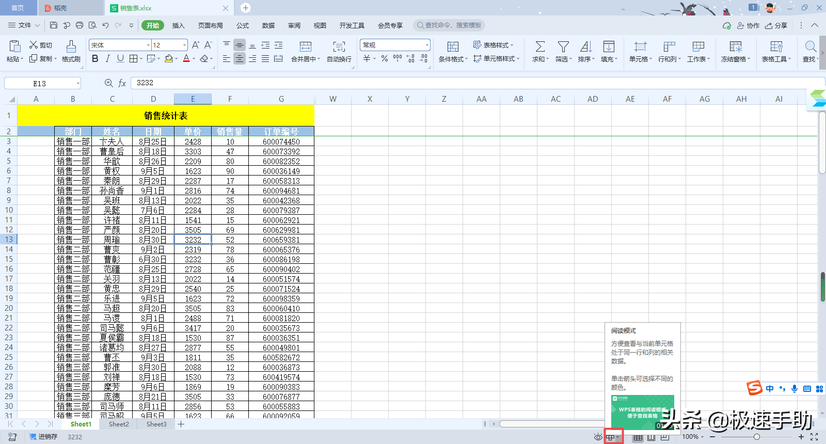Click the Freeze Panes (冻结窗格) icon

(x=736, y=47)
